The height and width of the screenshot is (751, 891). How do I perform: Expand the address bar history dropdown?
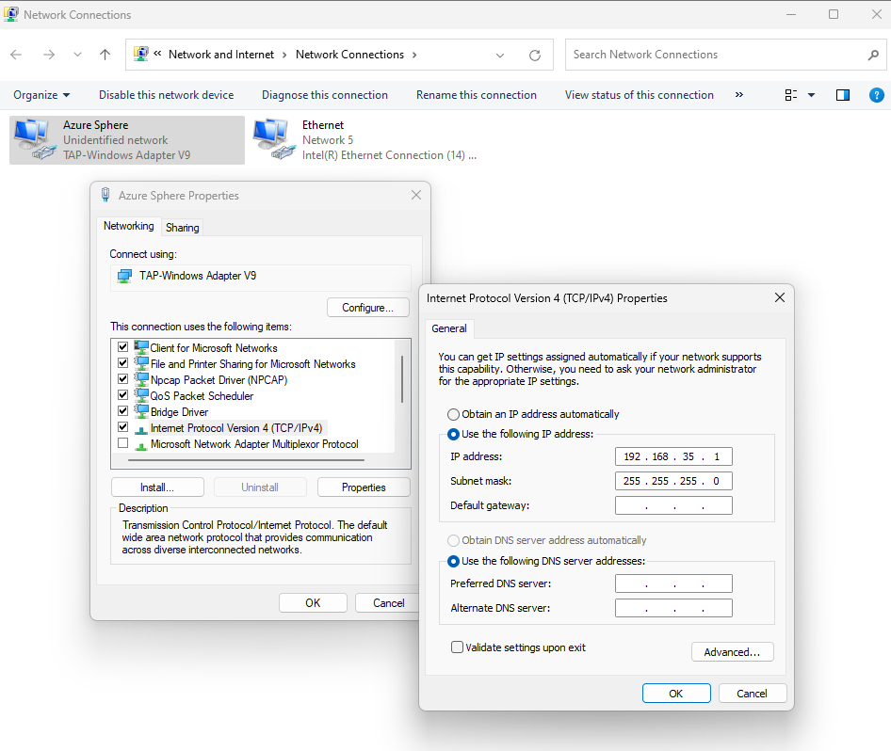tap(500, 56)
